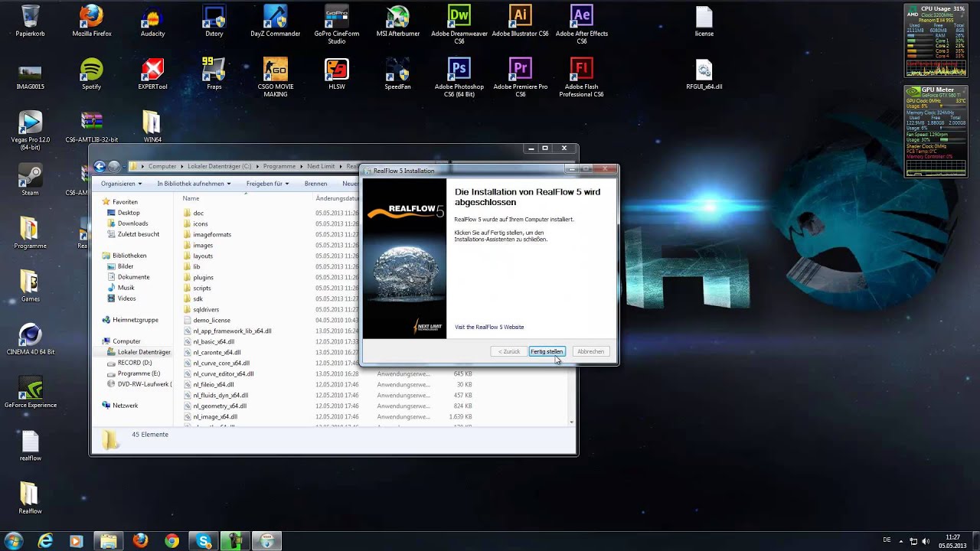The width and height of the screenshot is (980, 551).
Task: Select Adobe Dreamweaver CS6 icon
Action: pos(459,24)
